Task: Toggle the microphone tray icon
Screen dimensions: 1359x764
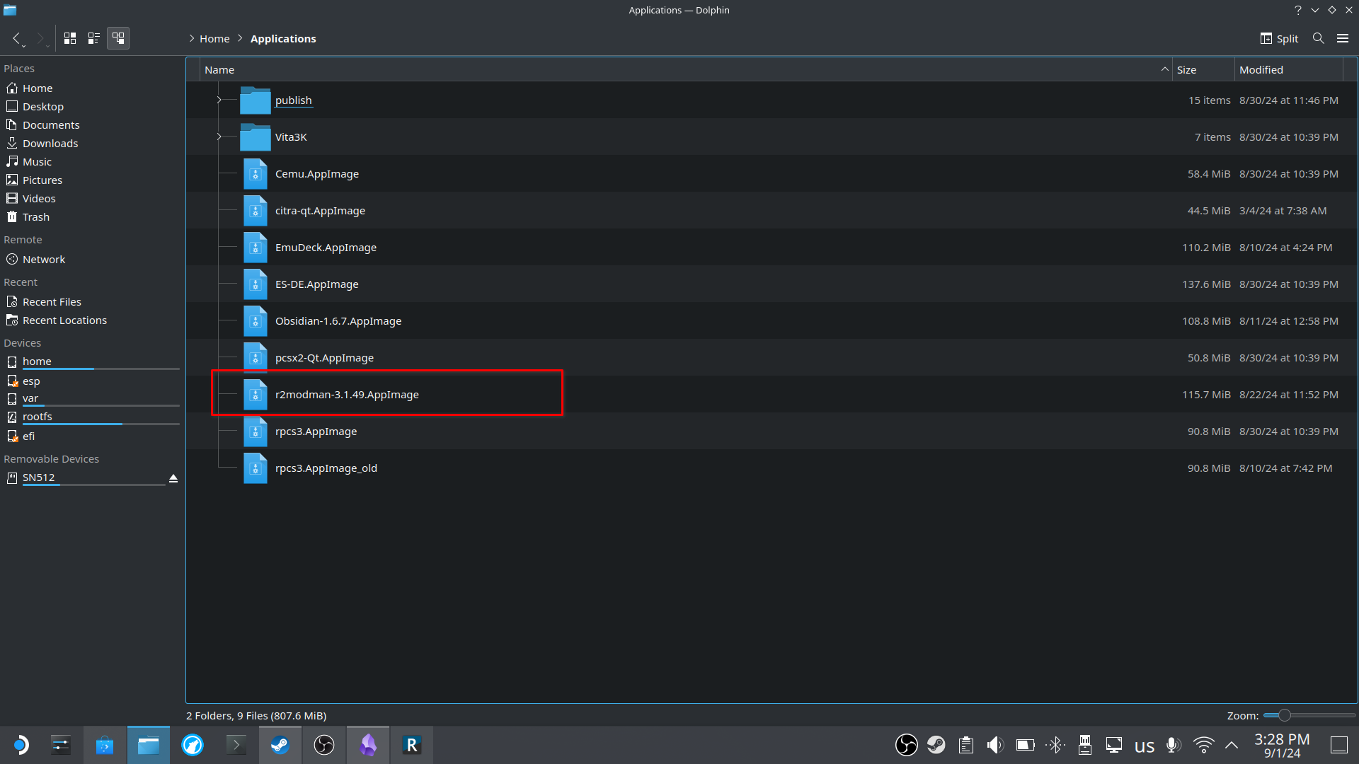Action: click(x=1174, y=745)
